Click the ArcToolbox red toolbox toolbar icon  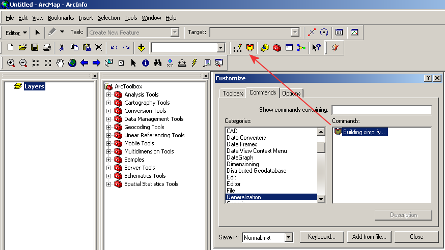(x=277, y=48)
